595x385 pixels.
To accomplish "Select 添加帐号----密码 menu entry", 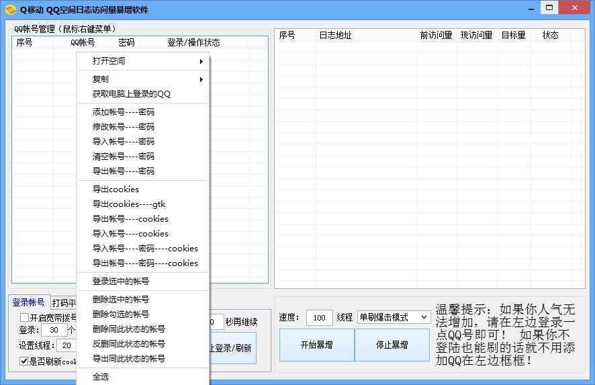I will tap(143, 112).
